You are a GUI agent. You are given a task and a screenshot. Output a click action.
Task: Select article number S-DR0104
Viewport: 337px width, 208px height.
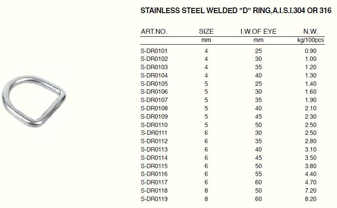tap(154, 75)
